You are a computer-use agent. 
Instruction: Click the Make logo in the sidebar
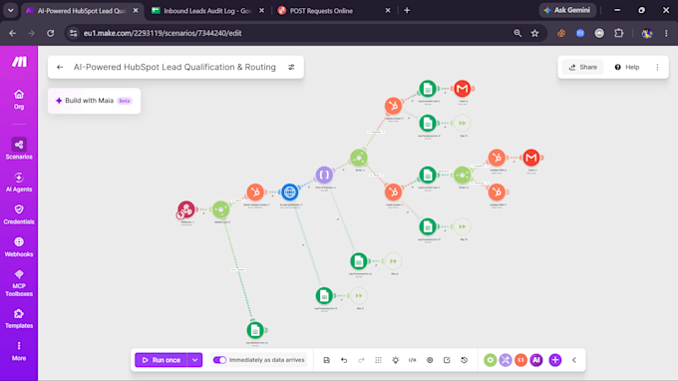click(x=19, y=62)
